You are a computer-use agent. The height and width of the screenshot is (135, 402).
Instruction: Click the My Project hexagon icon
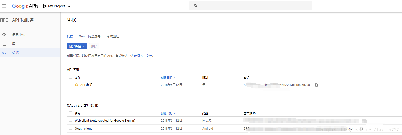(45, 6)
